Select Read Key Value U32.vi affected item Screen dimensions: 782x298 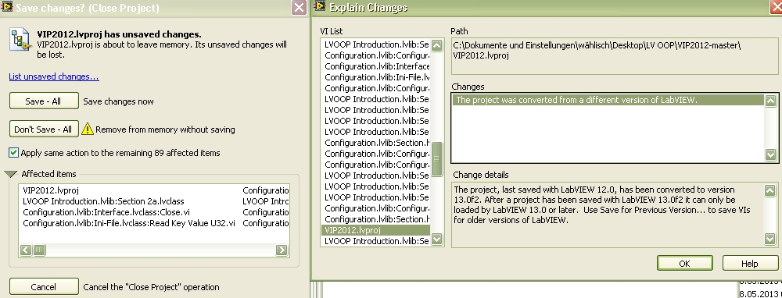pyautogui.click(x=129, y=223)
